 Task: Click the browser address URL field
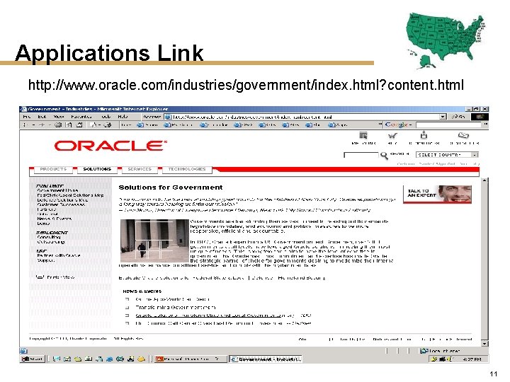click(303, 117)
